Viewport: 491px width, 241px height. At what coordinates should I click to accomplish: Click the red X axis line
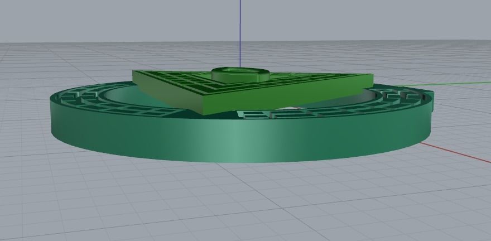[455, 153]
